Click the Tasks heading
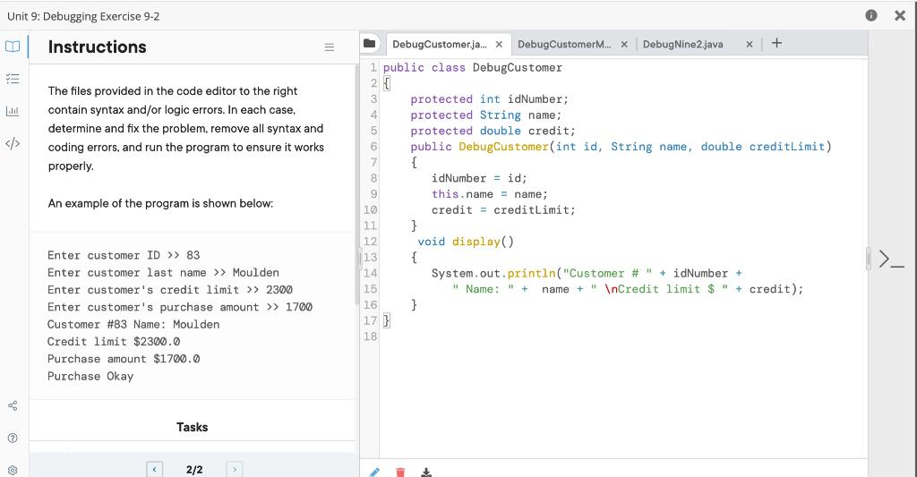Image resolution: width=917 pixels, height=477 pixels. pyautogui.click(x=192, y=427)
